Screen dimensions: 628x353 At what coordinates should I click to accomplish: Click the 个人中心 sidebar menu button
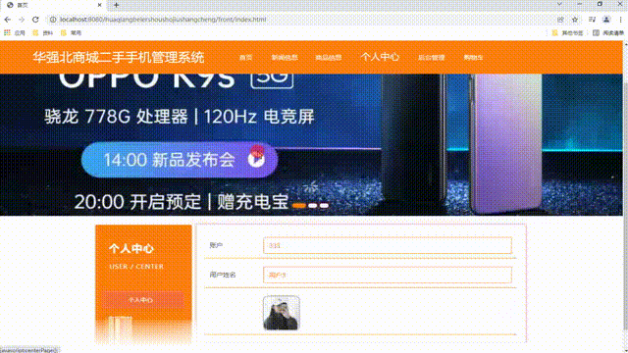coord(143,300)
